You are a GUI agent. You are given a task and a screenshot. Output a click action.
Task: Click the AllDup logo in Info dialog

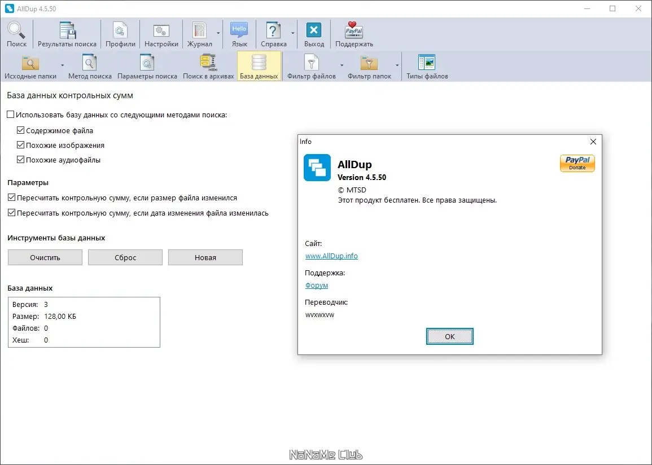(317, 168)
